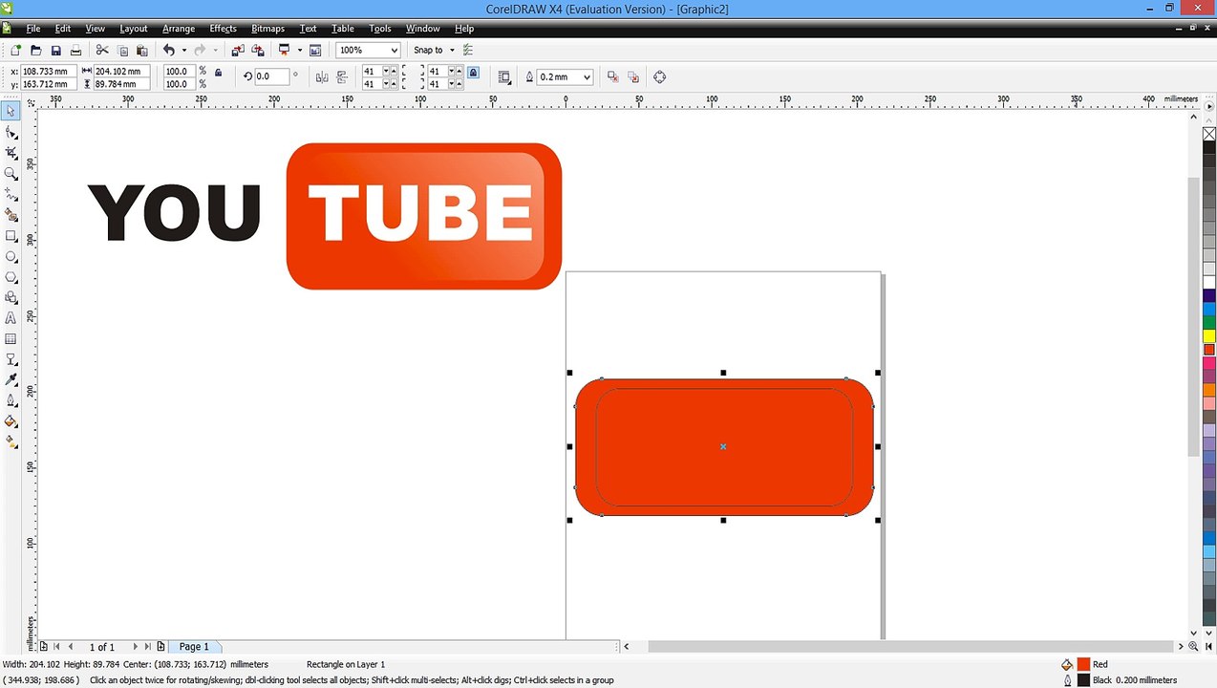The width and height of the screenshot is (1217, 688).
Task: Select the Crop tool
Action: (x=11, y=153)
